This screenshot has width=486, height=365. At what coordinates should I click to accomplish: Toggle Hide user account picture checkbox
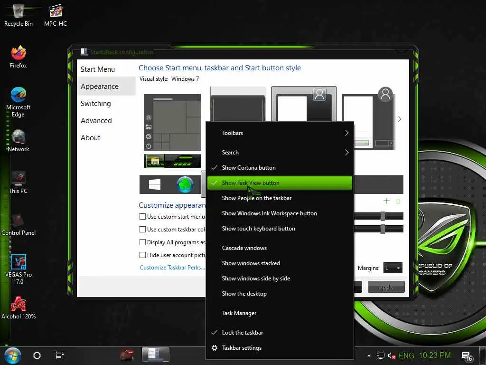[x=142, y=255]
